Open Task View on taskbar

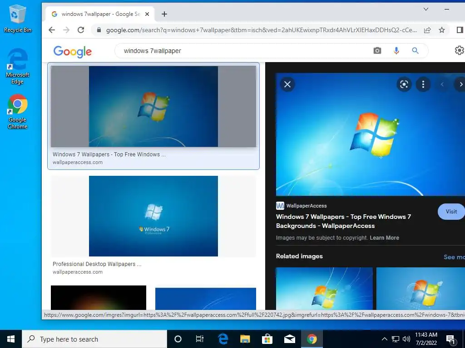pyautogui.click(x=200, y=339)
